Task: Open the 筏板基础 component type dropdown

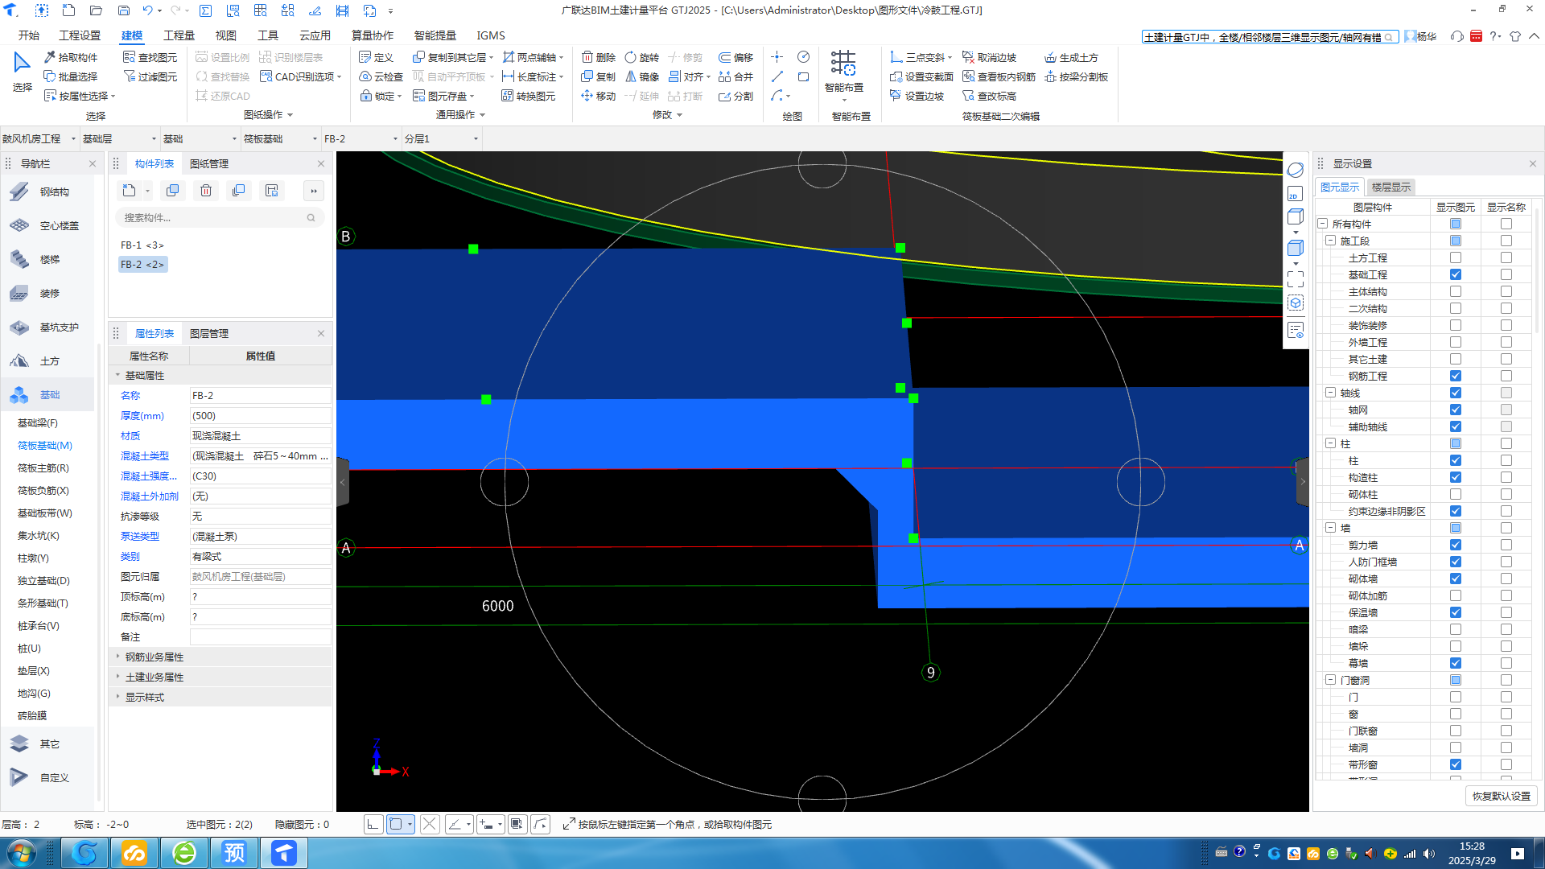Action: (x=280, y=138)
